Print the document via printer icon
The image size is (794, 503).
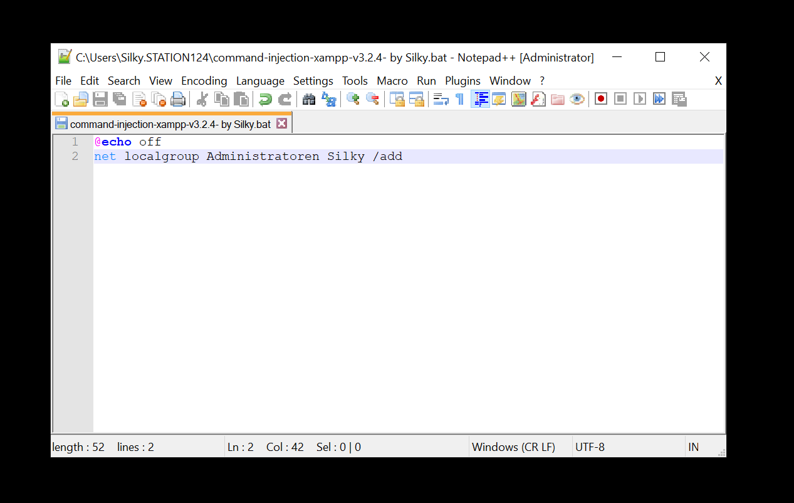click(179, 99)
